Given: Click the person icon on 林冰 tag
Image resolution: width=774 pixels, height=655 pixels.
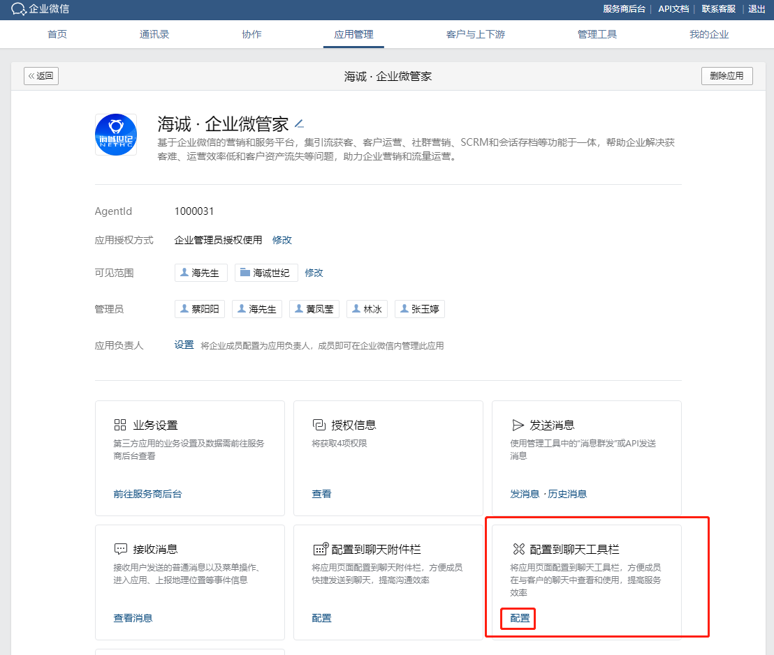Looking at the screenshot, I should 356,308.
